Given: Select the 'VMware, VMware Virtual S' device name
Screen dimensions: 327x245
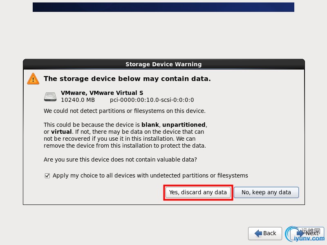Looking at the screenshot, I should click(102, 93).
